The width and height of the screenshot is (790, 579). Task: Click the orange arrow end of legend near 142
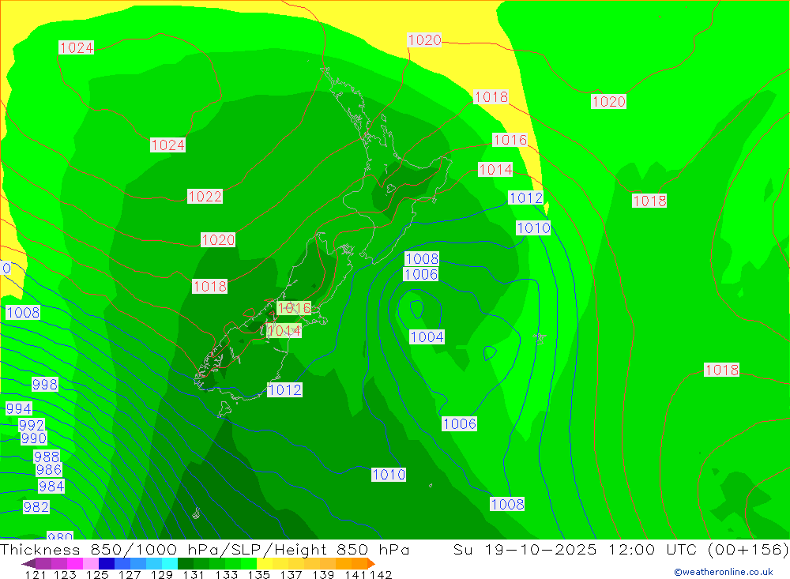point(371,563)
